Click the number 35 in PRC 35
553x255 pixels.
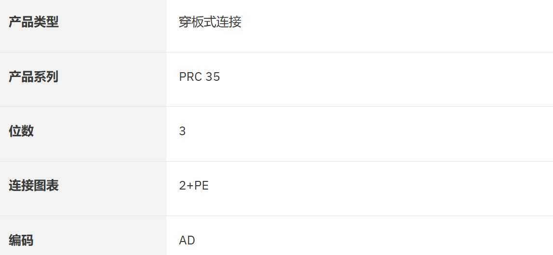tap(213, 77)
